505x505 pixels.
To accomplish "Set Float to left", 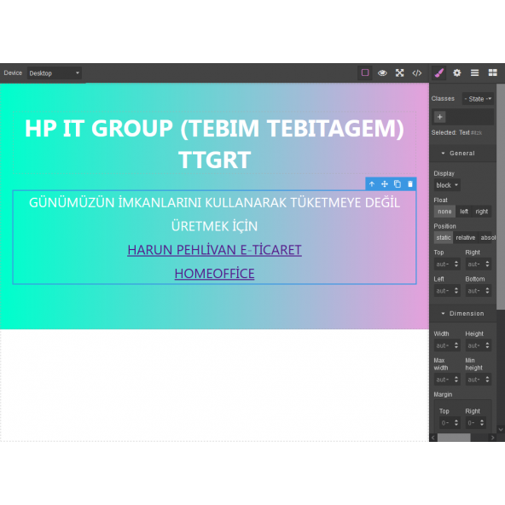I will [464, 212].
